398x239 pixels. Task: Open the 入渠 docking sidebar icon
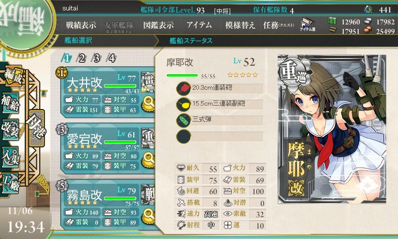[x=10, y=157]
